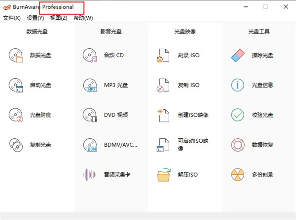Launch 创建ISO映像 via its label
296x220 pixels.
(x=193, y=115)
